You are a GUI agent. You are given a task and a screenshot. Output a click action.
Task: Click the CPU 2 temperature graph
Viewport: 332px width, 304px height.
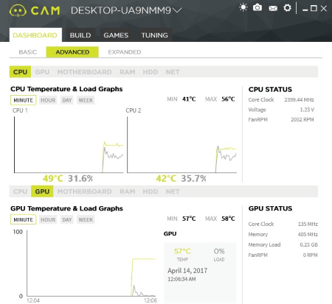click(181, 145)
